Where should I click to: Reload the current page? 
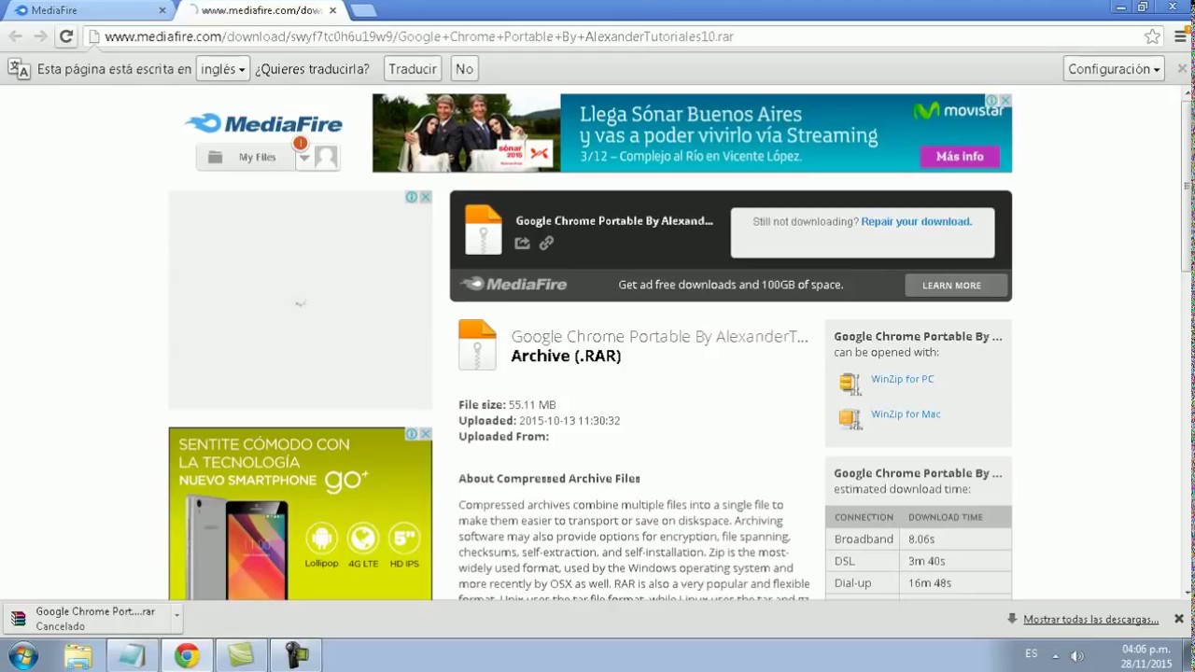[65, 36]
